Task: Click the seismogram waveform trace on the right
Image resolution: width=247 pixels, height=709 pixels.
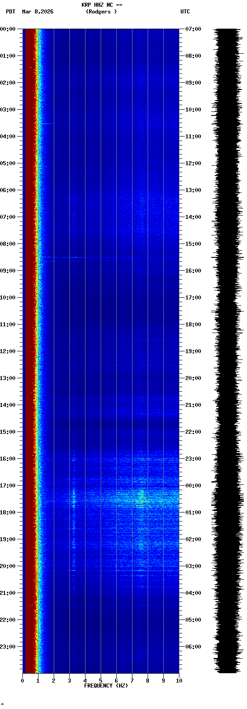Action: pos(228,350)
